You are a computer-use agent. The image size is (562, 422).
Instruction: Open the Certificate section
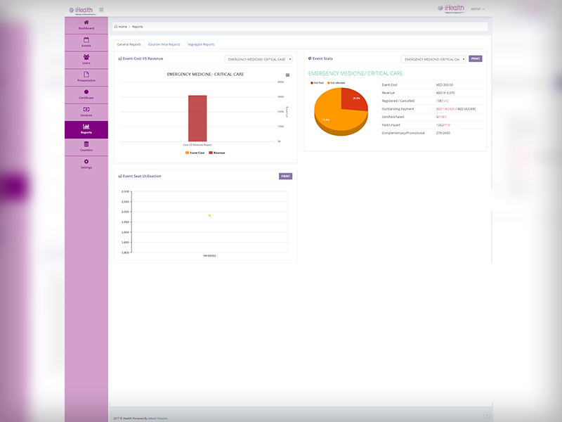coord(86,93)
